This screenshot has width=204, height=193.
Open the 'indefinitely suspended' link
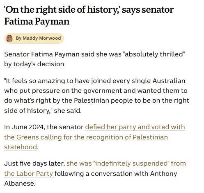pyautogui.click(x=131, y=163)
